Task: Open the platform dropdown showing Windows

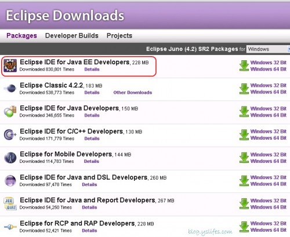Action: 268,49
